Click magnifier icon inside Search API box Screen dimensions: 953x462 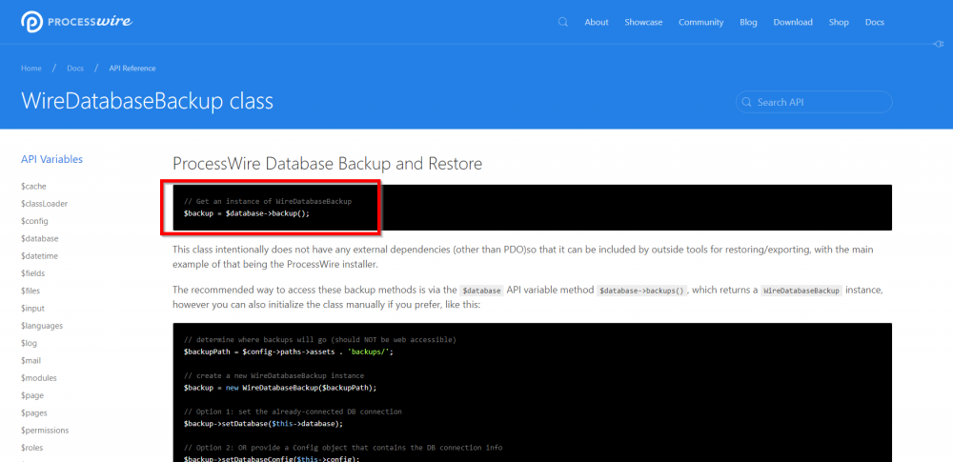pyautogui.click(x=748, y=102)
